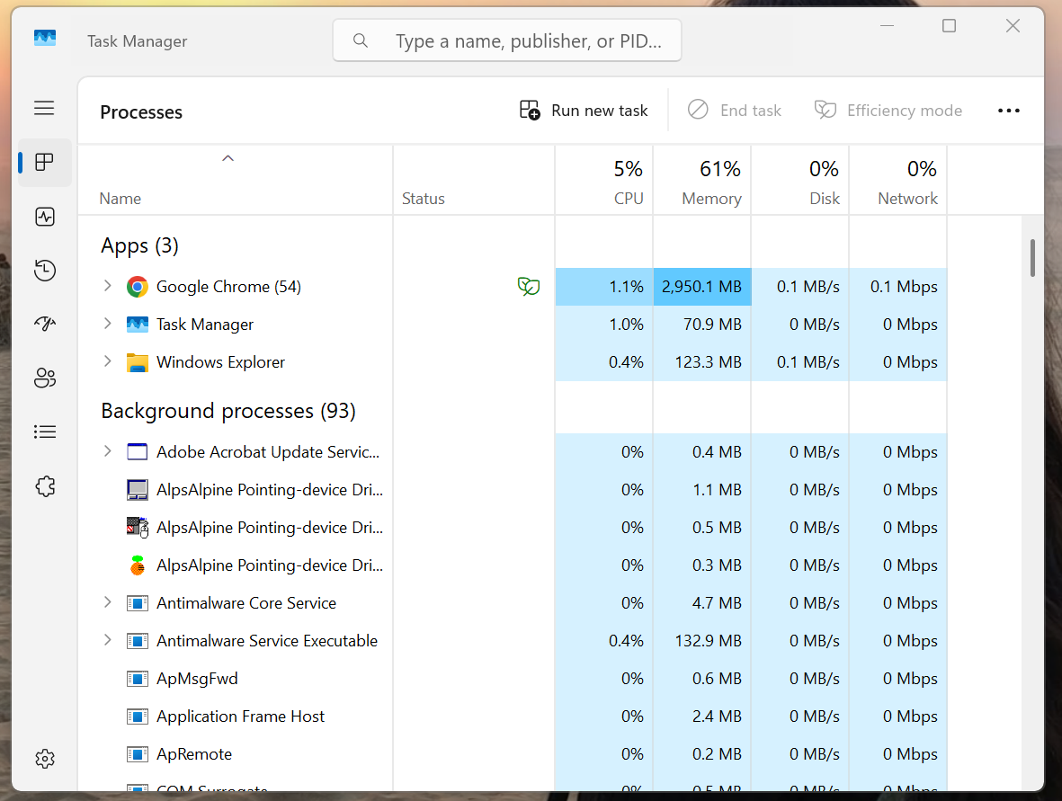Sort by the Memory column header
The image size is (1062, 801).
pyautogui.click(x=701, y=181)
